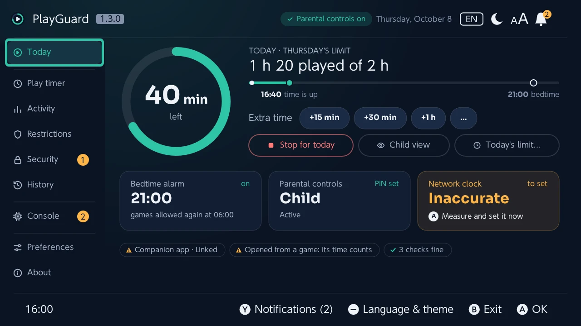Image resolution: width=581 pixels, height=326 pixels.
Task: Click the moon dark-theme icon
Action: click(497, 19)
